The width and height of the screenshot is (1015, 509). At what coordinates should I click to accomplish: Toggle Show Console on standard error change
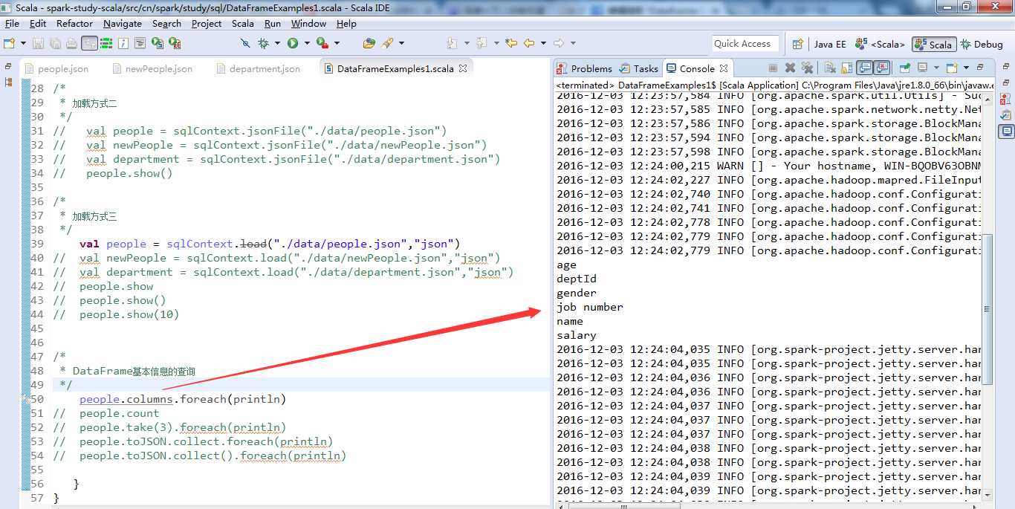pyautogui.click(x=882, y=68)
